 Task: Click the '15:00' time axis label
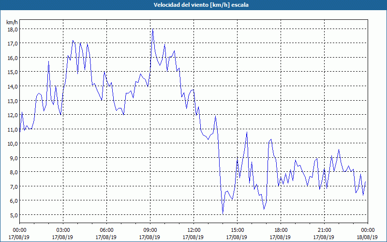237,230
